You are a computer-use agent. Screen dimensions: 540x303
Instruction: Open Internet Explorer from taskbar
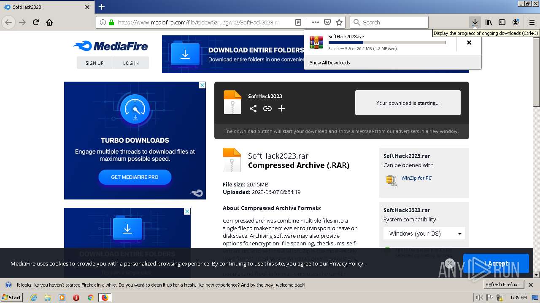[x=33, y=298]
